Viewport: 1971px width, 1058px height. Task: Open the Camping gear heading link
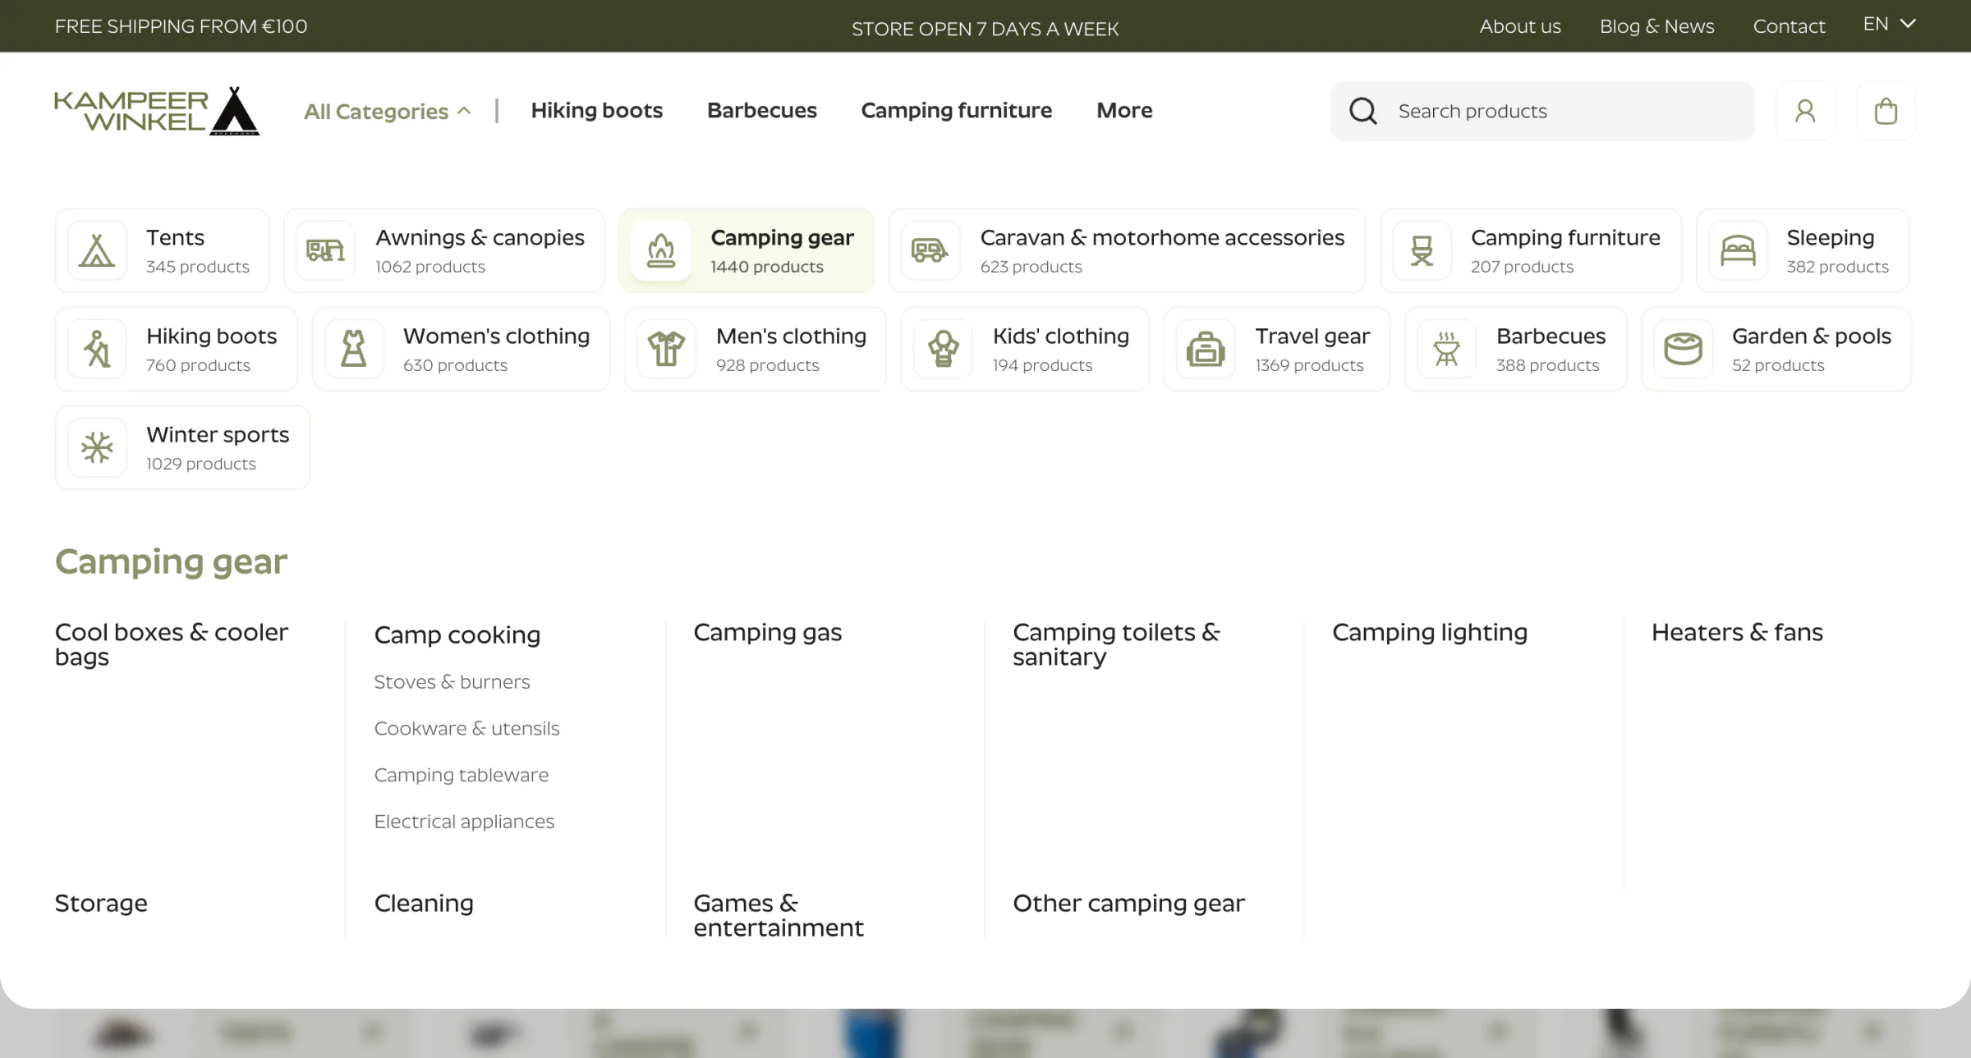(x=171, y=561)
